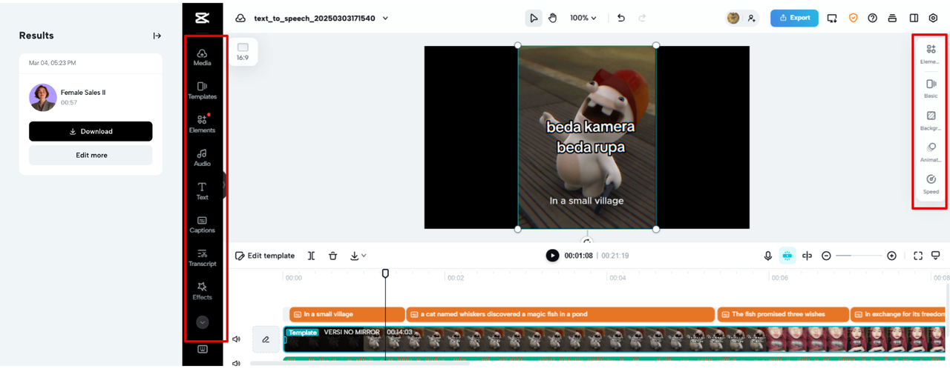The width and height of the screenshot is (950, 369).
Task: Open the Templates panel
Action: 202,90
